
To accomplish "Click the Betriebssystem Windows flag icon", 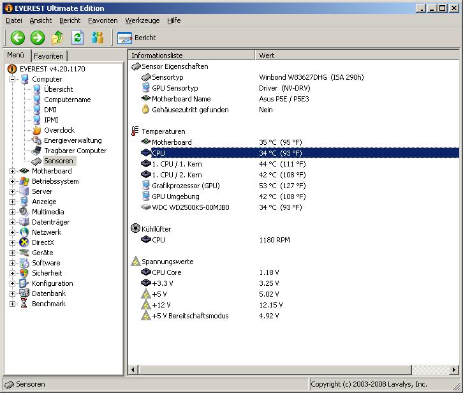I will (x=24, y=181).
